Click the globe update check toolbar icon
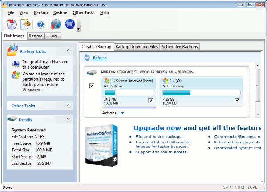The width and height of the screenshot is (267, 192). coord(56,24)
